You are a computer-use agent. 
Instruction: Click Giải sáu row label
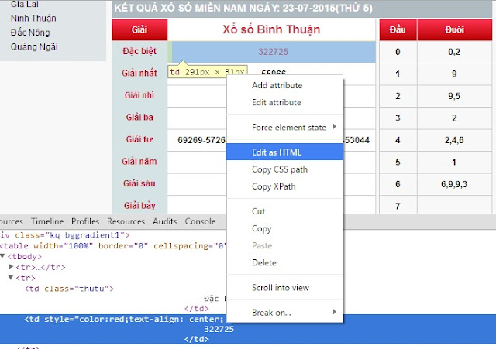[139, 183]
